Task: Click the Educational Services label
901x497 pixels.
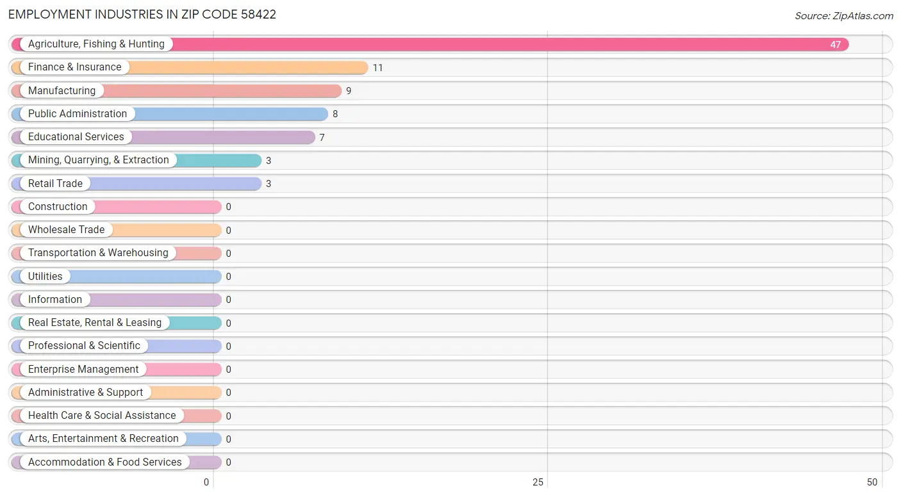Action: pyautogui.click(x=76, y=136)
